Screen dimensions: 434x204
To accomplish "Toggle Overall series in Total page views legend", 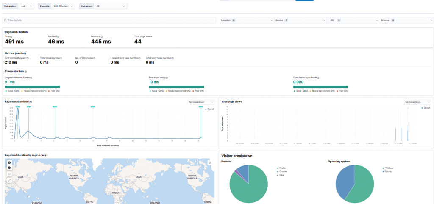I will click(x=426, y=108).
